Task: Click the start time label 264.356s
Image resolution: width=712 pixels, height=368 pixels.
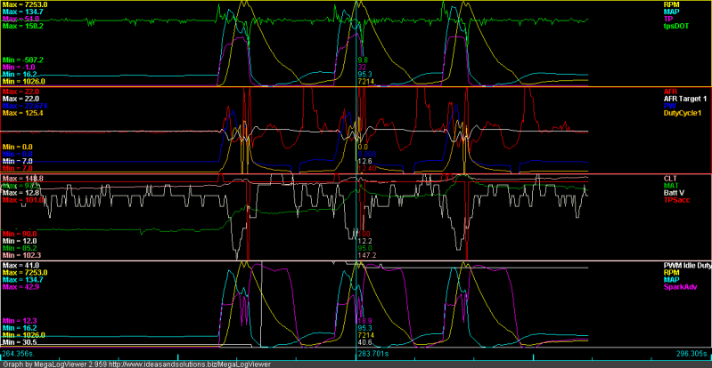Action: click(x=18, y=353)
